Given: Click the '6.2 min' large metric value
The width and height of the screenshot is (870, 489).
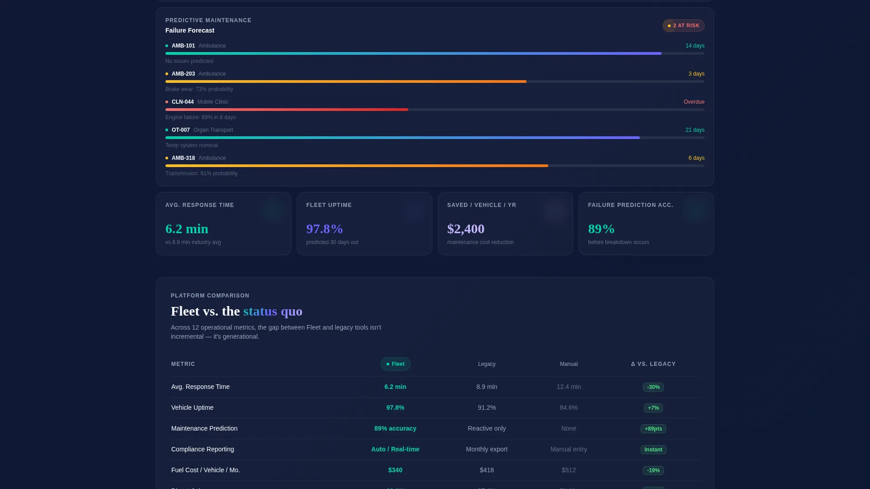Looking at the screenshot, I should click(x=187, y=229).
